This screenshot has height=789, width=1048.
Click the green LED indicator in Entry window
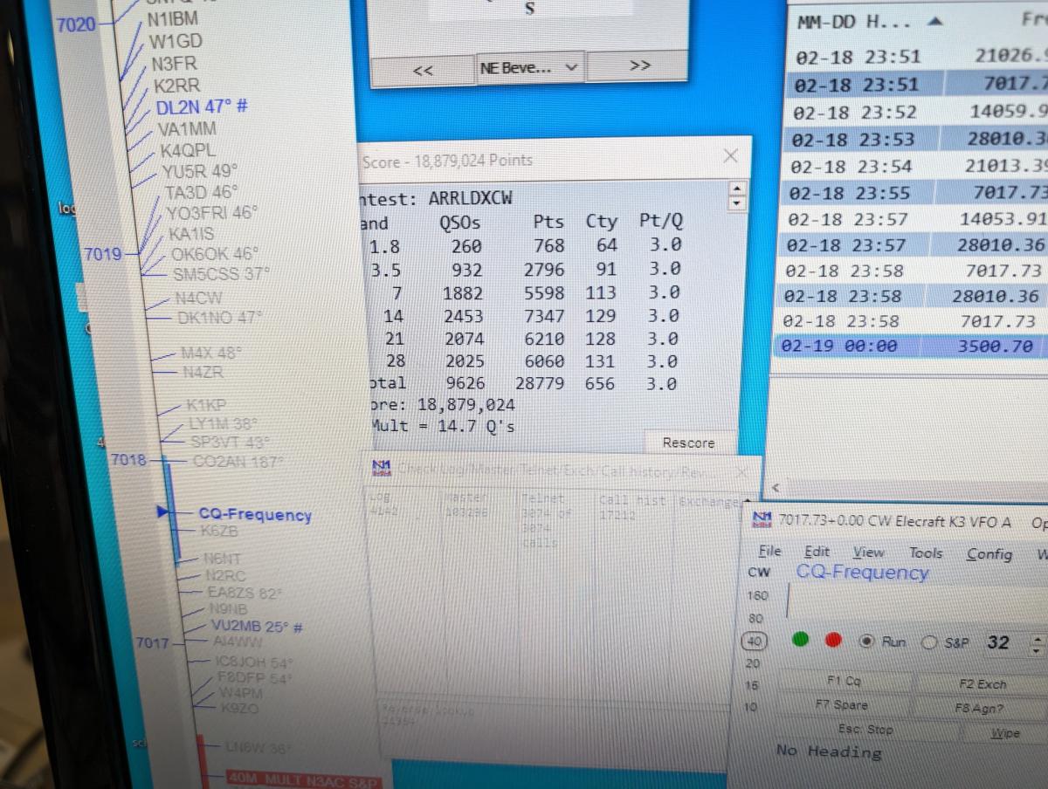click(800, 640)
